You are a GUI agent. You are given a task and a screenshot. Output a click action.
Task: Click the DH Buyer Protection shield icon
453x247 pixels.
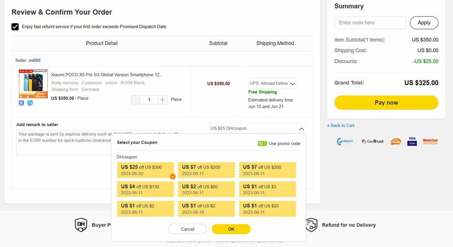pos(81,225)
